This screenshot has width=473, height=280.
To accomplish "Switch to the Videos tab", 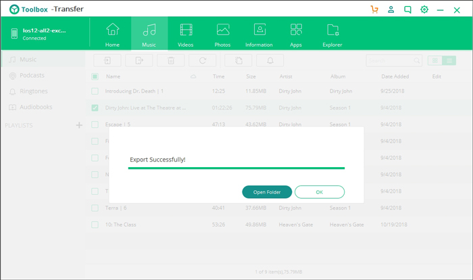I will click(186, 34).
